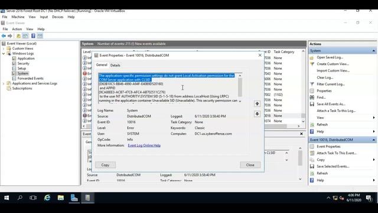
Task: Open taskbar Search magnifier
Action: click(20, 198)
